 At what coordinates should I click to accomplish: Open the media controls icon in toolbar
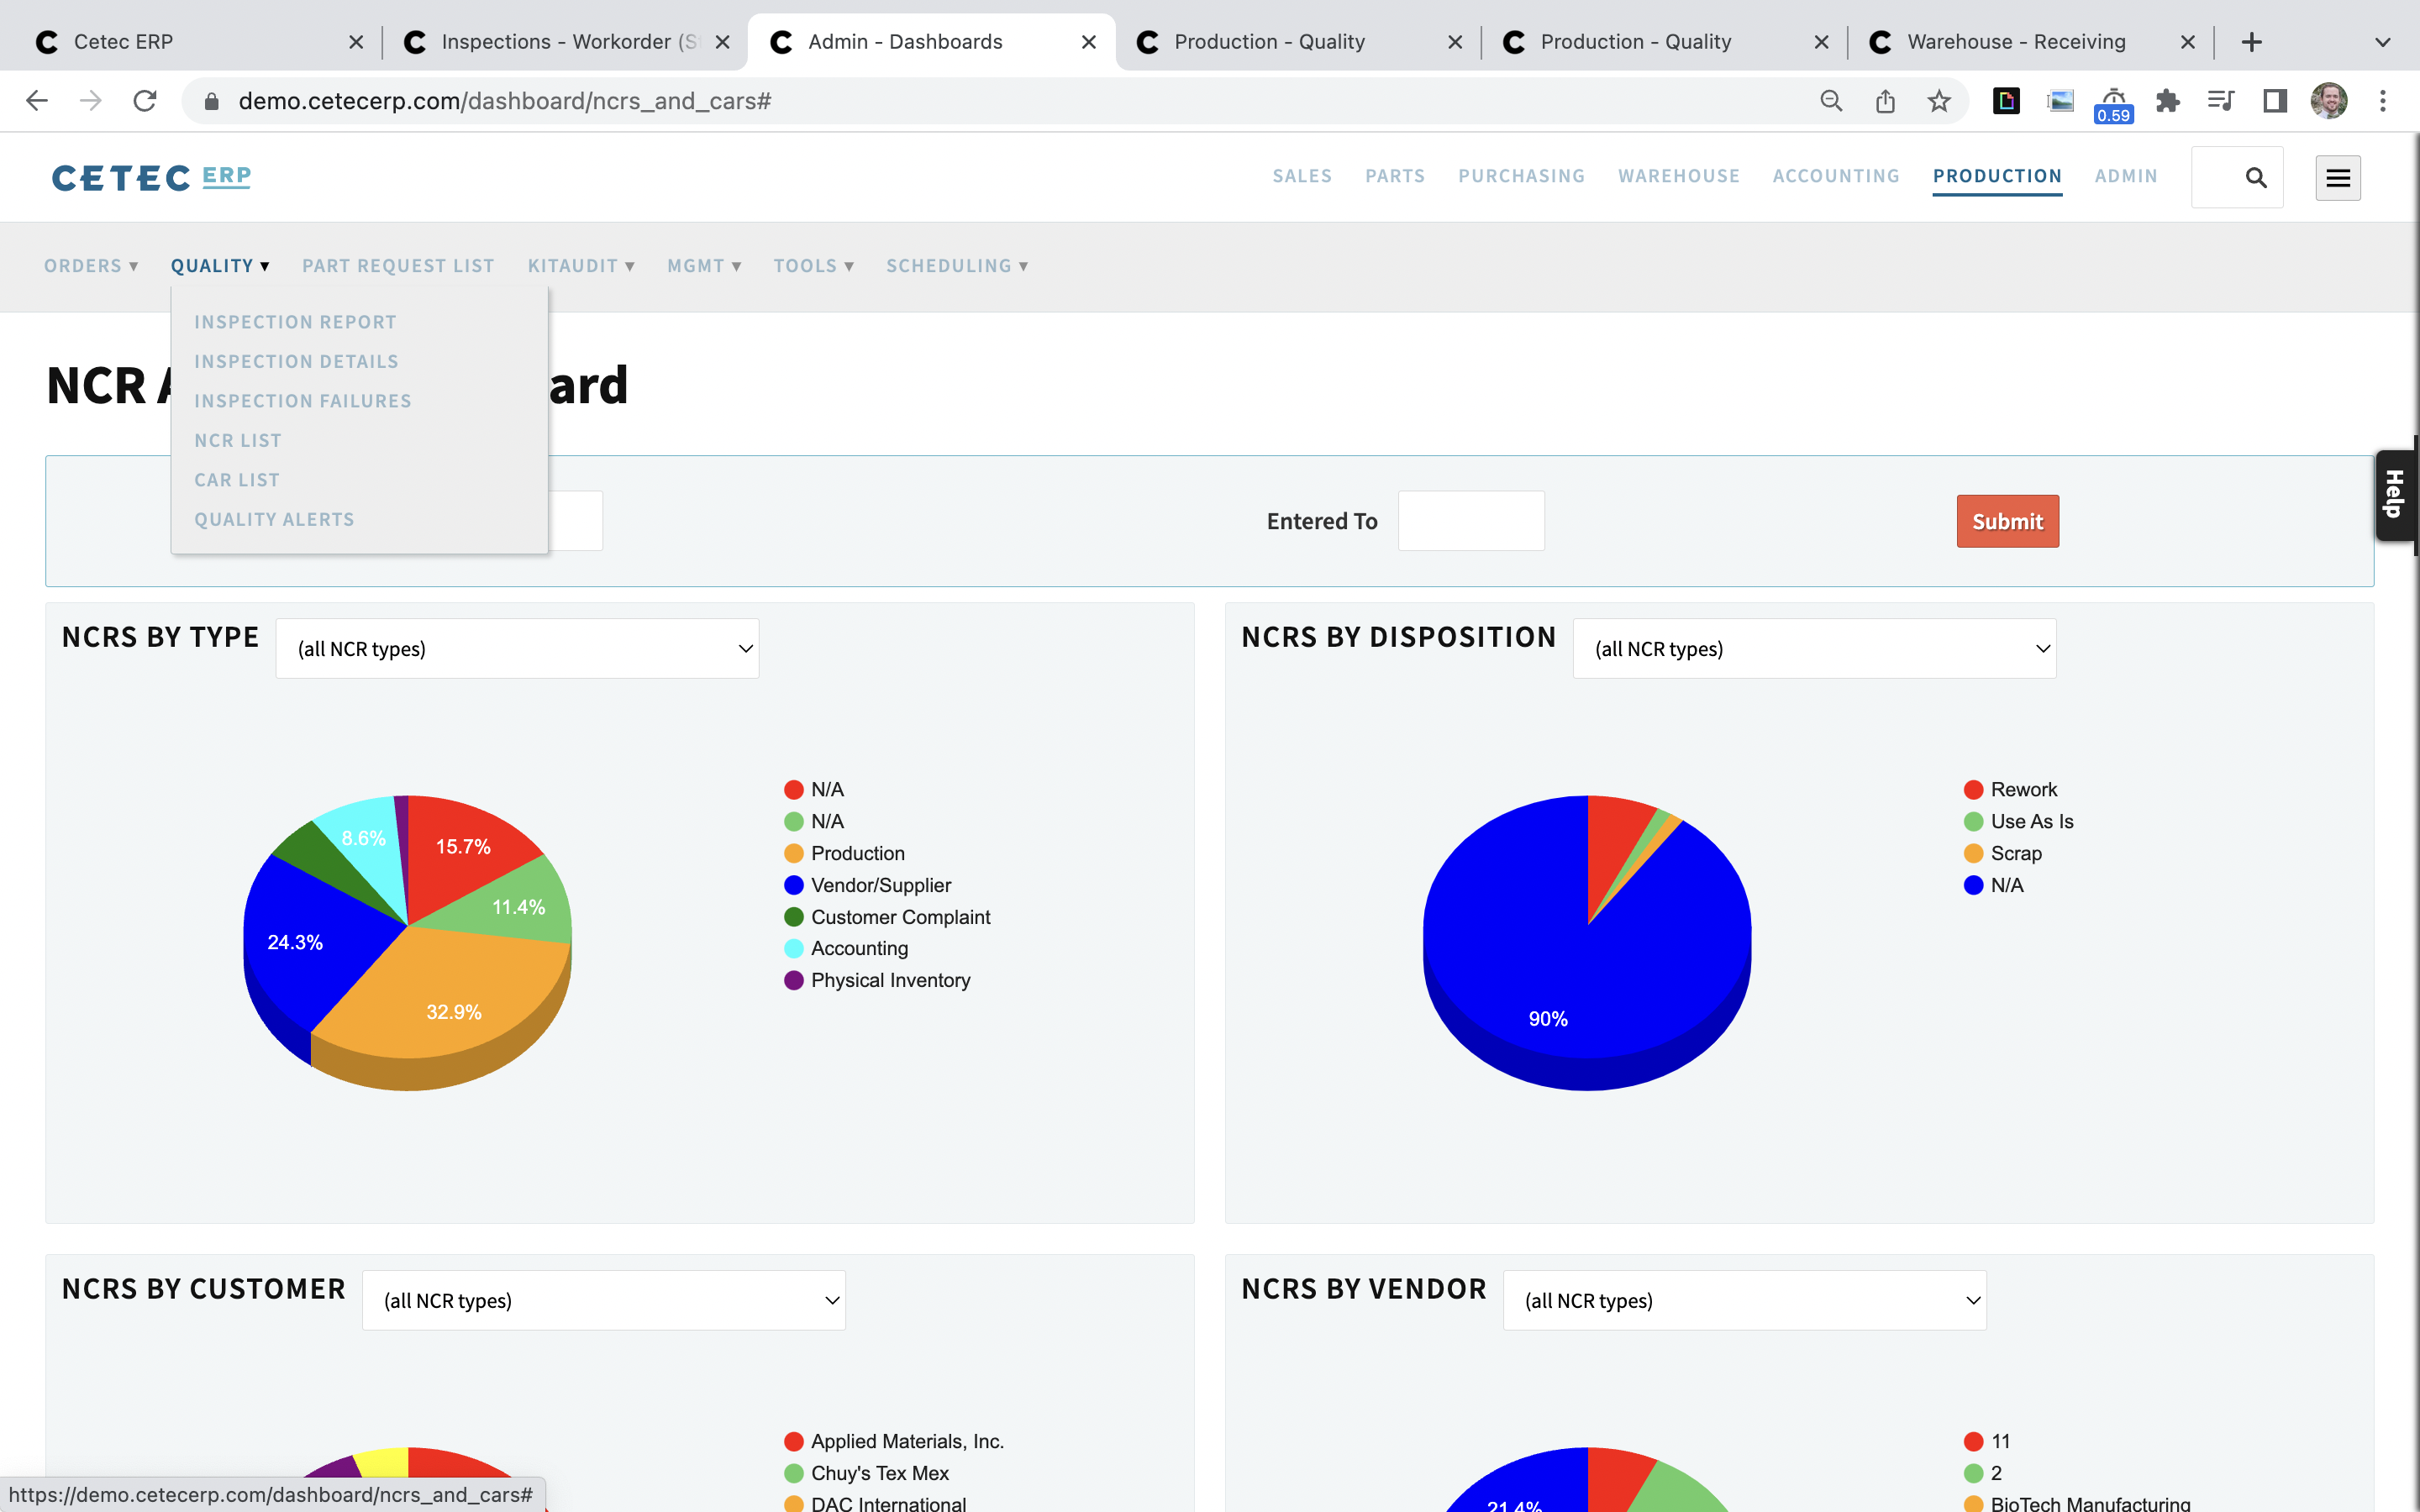pyautogui.click(x=2221, y=100)
